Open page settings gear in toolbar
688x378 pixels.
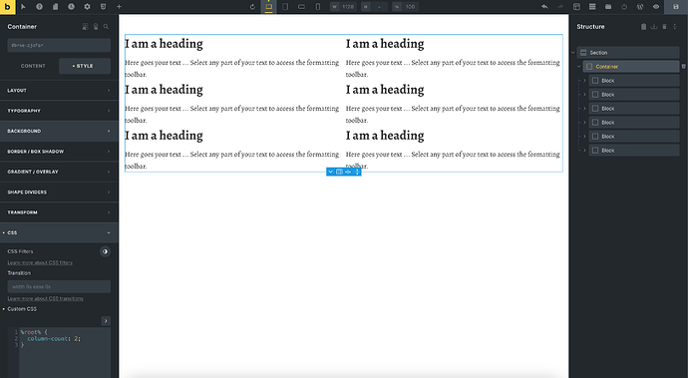pos(88,7)
